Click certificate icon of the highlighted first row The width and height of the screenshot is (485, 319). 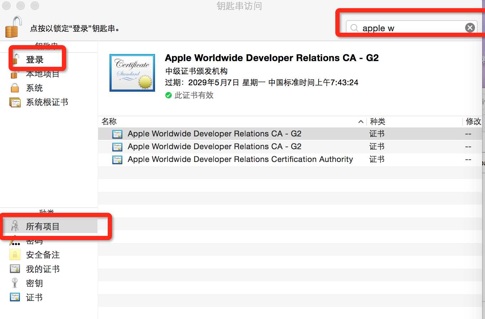(x=117, y=134)
